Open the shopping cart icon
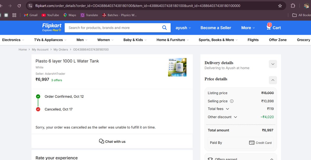Viewport: 311px width, 160px height. tap(269, 27)
